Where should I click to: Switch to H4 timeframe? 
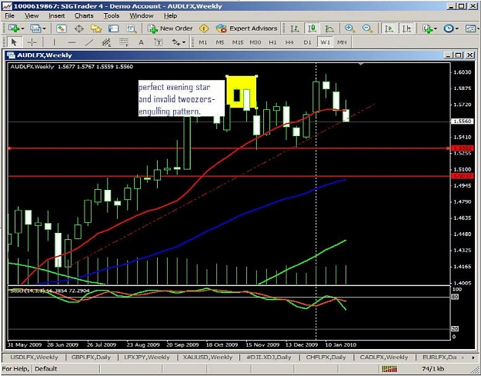289,42
